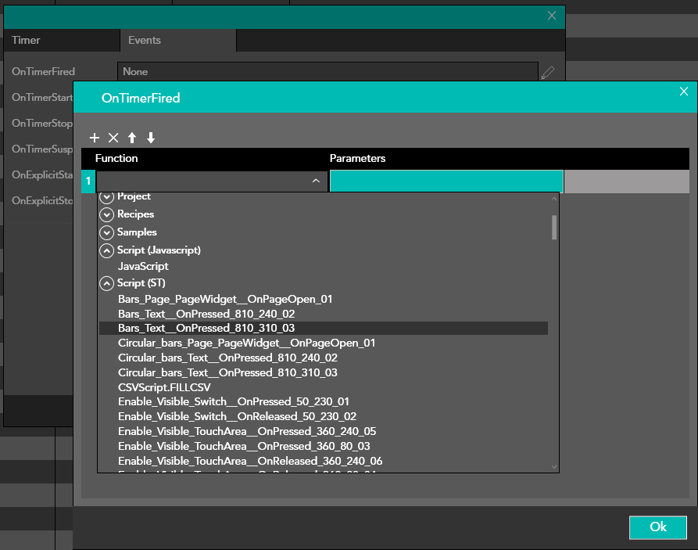
Task: Switch to the Events tab
Action: pyautogui.click(x=145, y=40)
